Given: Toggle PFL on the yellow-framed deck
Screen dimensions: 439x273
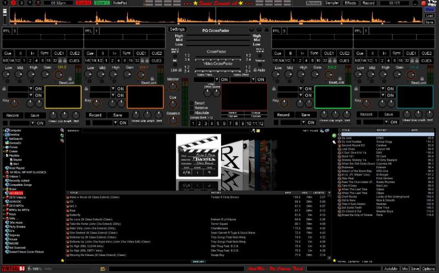Looking at the screenshot, I should [7, 31].
